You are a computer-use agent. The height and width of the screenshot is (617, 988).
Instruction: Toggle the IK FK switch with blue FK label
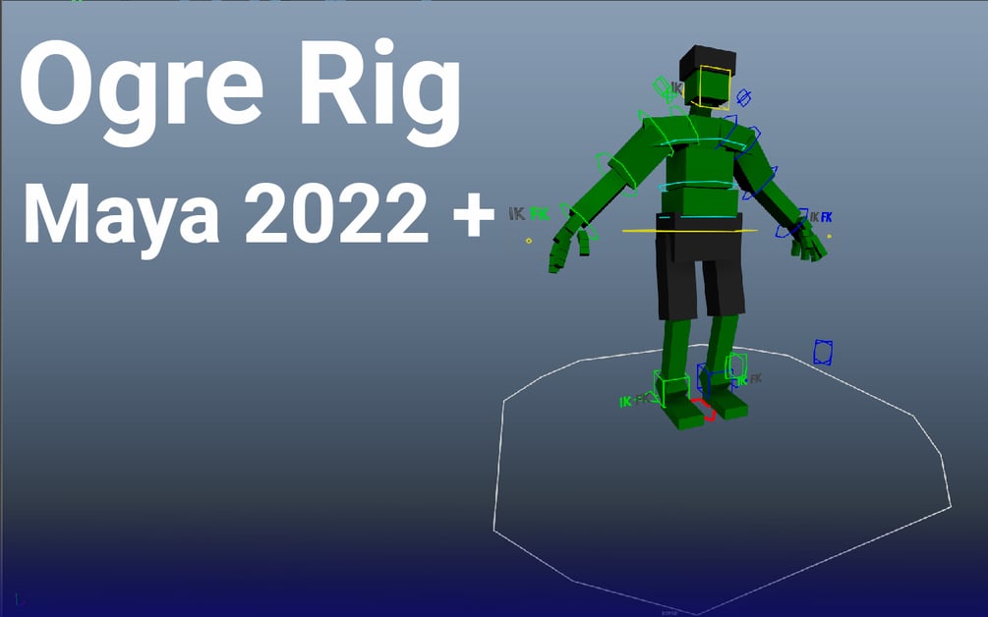coord(821,217)
